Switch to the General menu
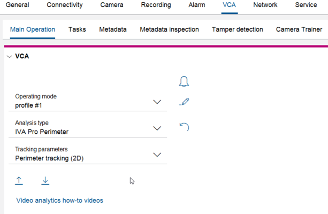Viewport: 328px width, 214px height. coord(17,5)
